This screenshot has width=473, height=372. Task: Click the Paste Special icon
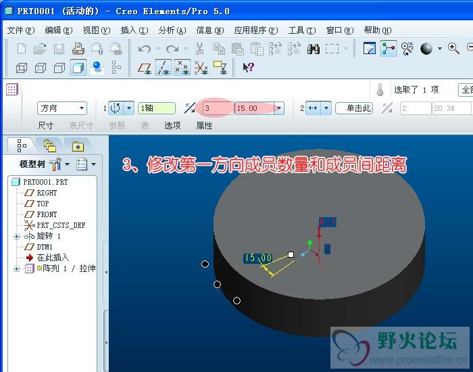tap(257, 49)
